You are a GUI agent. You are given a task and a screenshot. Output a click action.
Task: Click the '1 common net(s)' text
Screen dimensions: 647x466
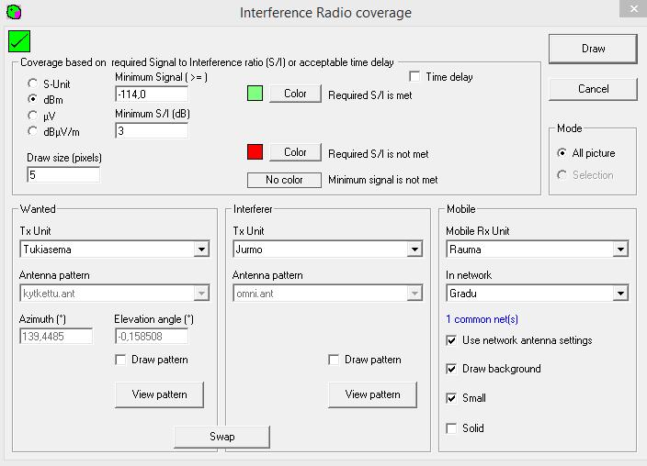pyautogui.click(x=482, y=319)
